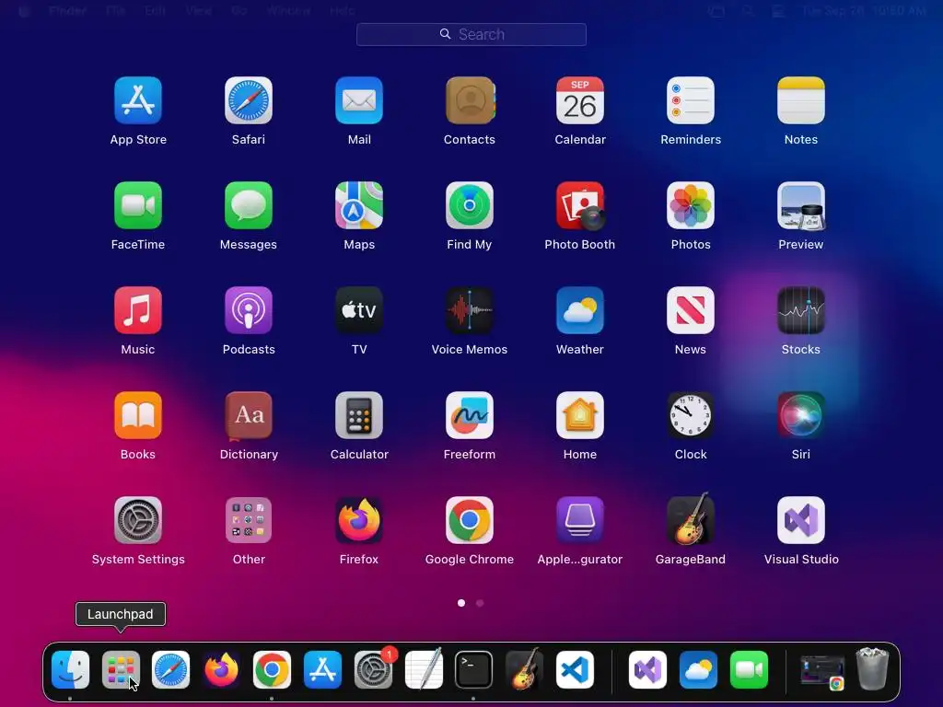Open Finder in the Dock

pyautogui.click(x=70, y=670)
